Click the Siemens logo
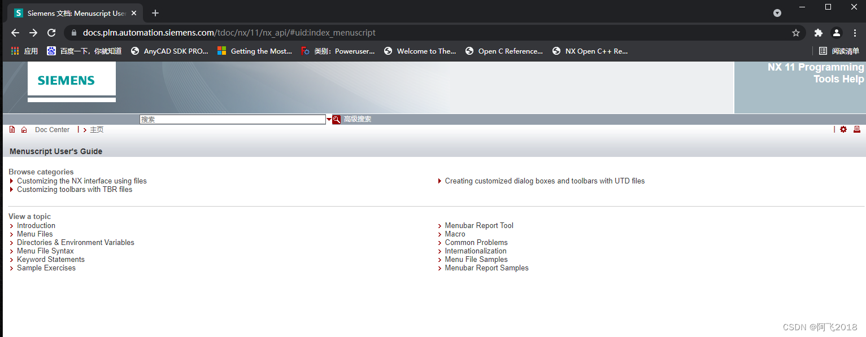Viewport: 866px width, 337px height. pos(66,81)
